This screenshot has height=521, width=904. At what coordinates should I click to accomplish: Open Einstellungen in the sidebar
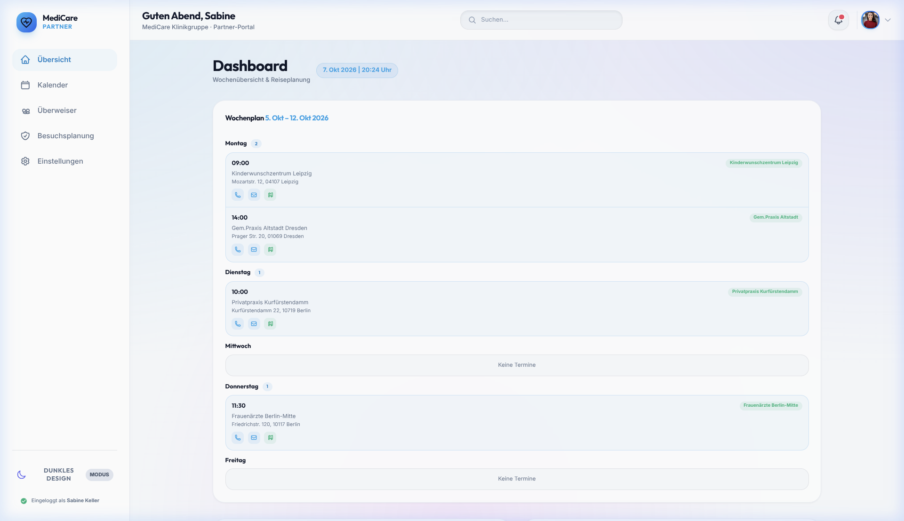65,161
